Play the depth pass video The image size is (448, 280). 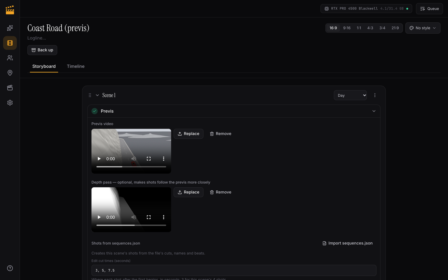tap(99, 217)
